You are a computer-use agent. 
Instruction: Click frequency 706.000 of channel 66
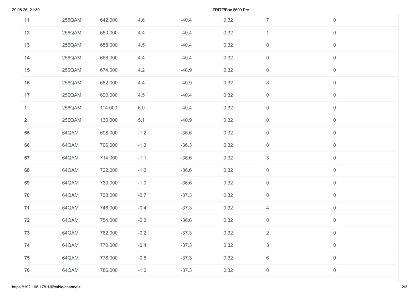[109, 145]
